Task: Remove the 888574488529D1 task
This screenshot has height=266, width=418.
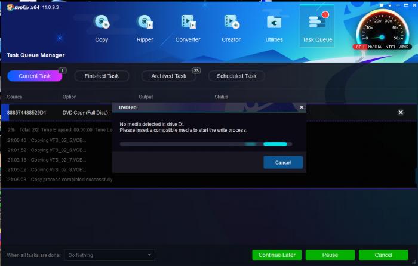Action: point(401,112)
